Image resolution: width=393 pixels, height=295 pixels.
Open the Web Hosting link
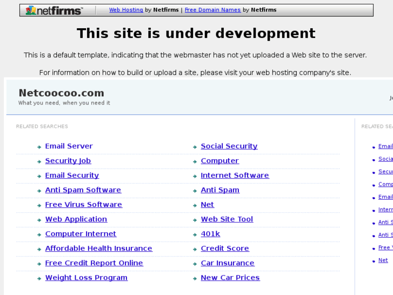pyautogui.click(x=126, y=10)
